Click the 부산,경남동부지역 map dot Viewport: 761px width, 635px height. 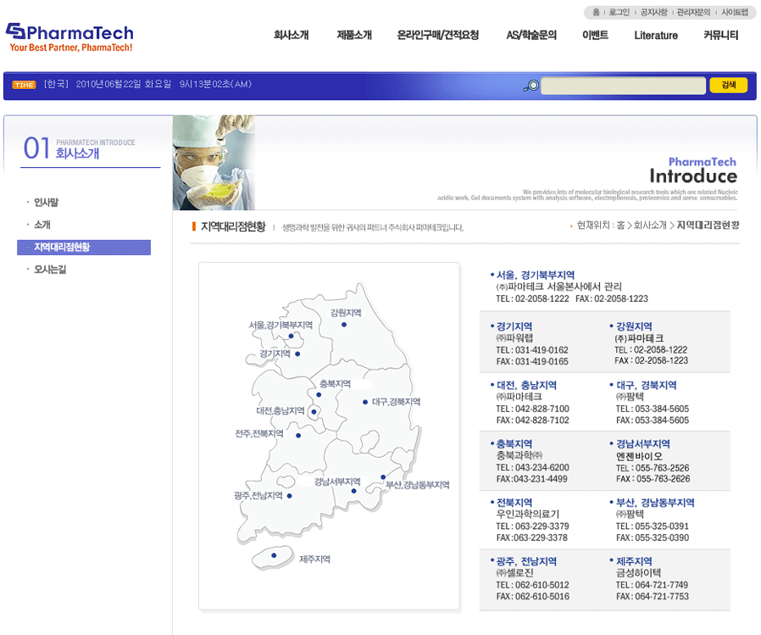pos(383,477)
